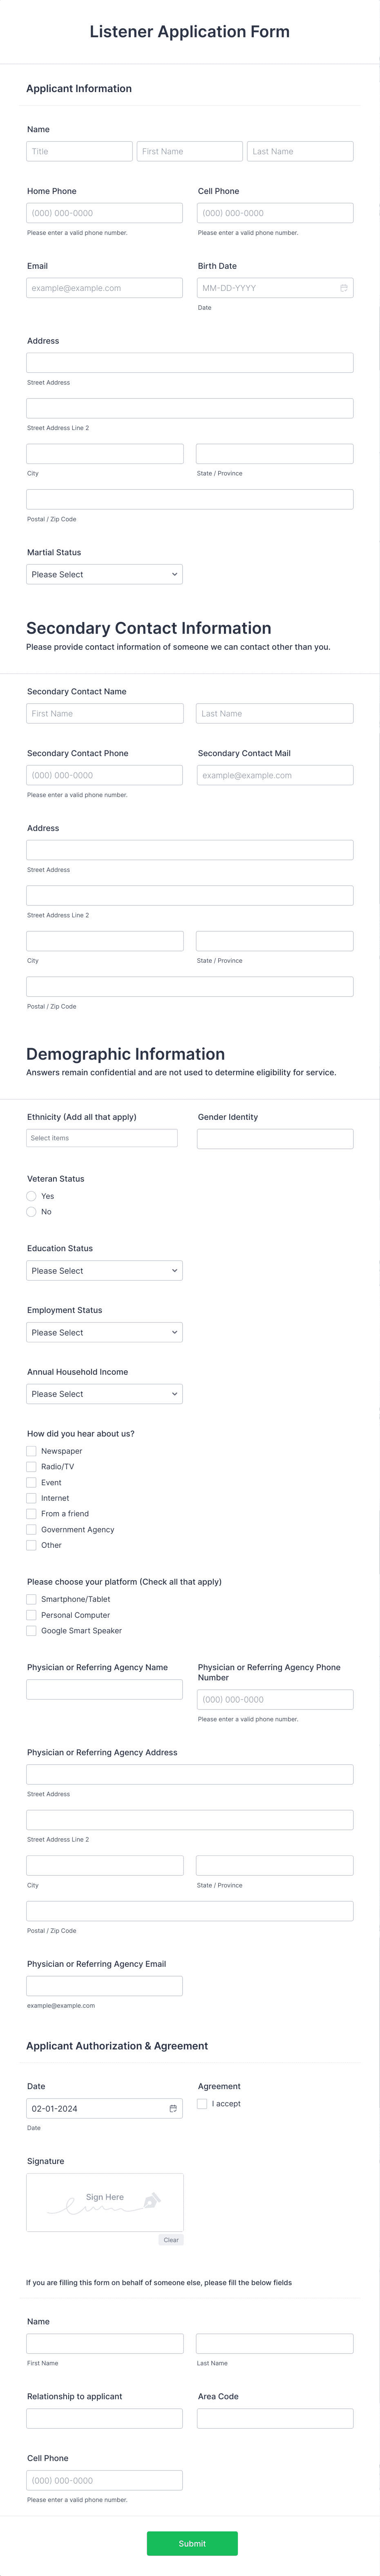Open the Ethnicity select items field

[102, 1137]
